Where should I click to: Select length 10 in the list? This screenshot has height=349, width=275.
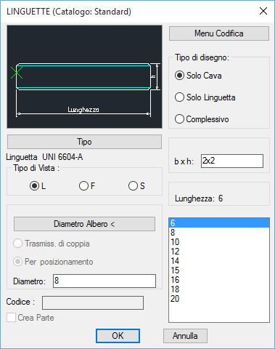click(219, 242)
